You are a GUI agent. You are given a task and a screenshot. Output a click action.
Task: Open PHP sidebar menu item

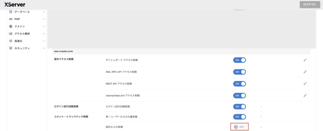click(27, 19)
